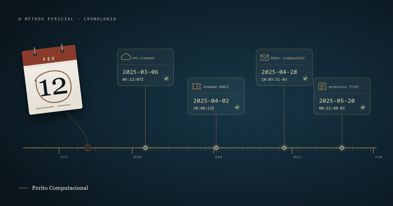Image resolution: width=393 pixels, height=206 pixels.
Task: Click the ABR month label on the timeline
Action: point(219,157)
